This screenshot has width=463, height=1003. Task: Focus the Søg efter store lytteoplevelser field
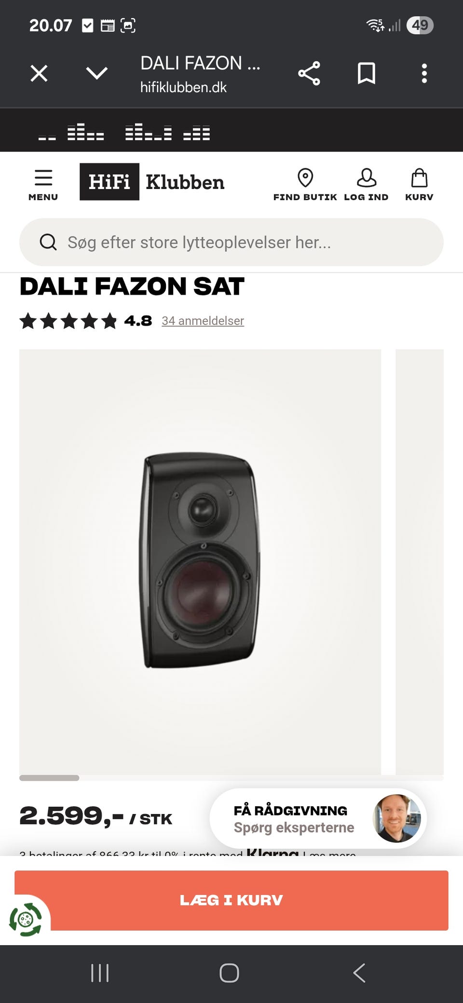[231, 242]
